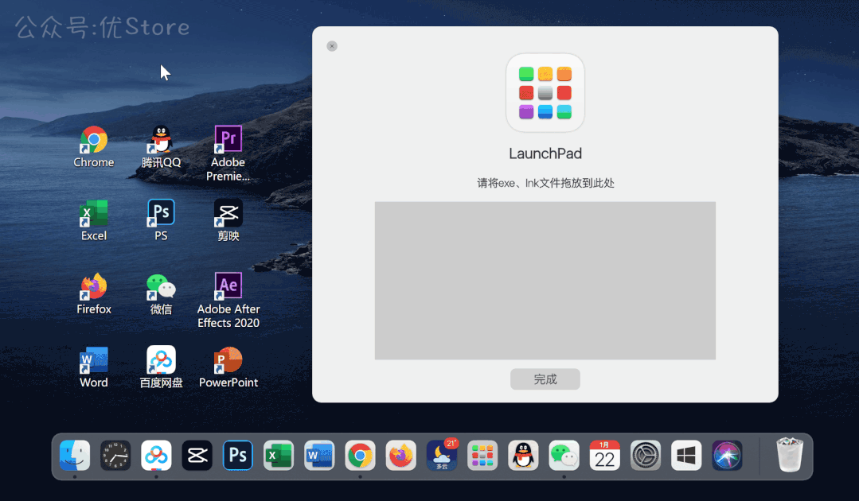Screen dimensions: 859x501
Task: Open System Preferences gear in the dock
Action: pyautogui.click(x=646, y=455)
